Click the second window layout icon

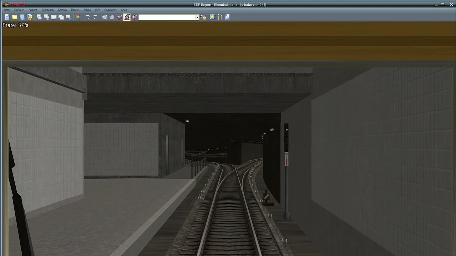tap(46, 17)
